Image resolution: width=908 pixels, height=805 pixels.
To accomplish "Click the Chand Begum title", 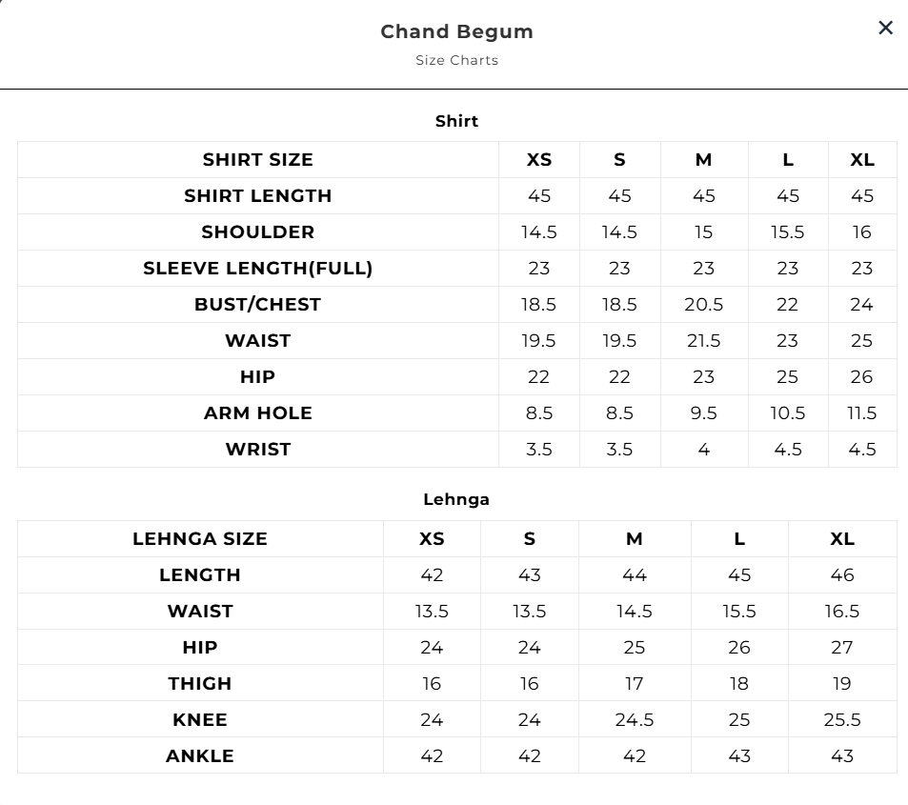I will [456, 31].
